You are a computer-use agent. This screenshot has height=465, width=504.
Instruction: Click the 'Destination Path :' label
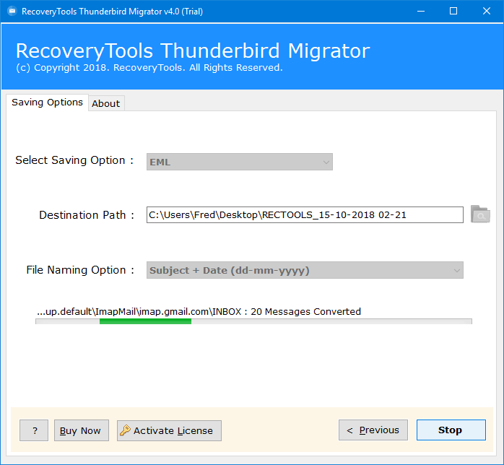click(x=87, y=215)
